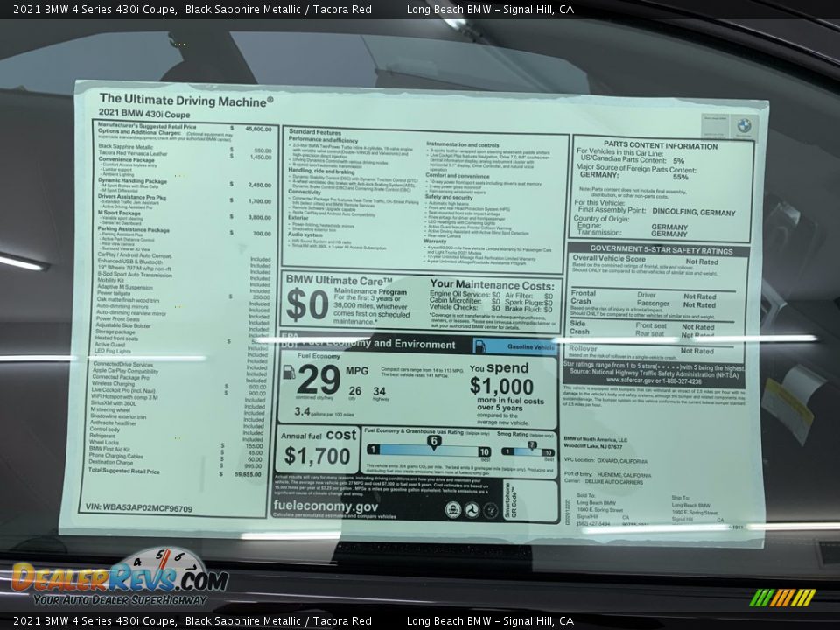Click the 'Audio system' section heading
840x630 pixels.
tap(304, 234)
